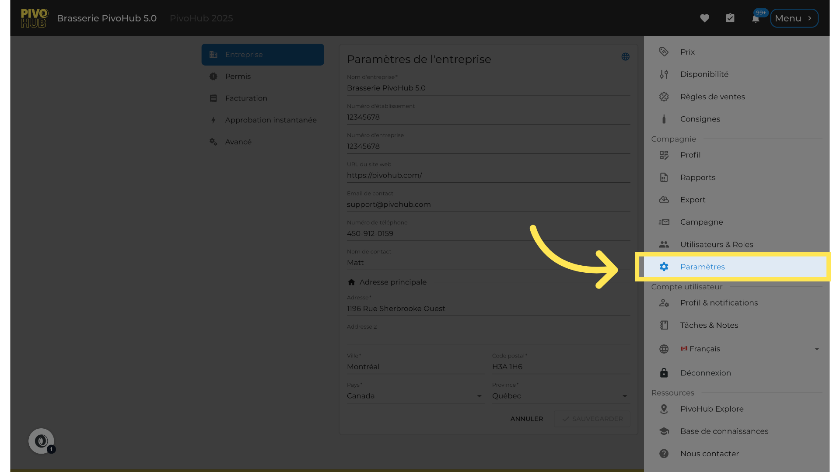
Task: Click the ANNULER button
Action: 526,419
